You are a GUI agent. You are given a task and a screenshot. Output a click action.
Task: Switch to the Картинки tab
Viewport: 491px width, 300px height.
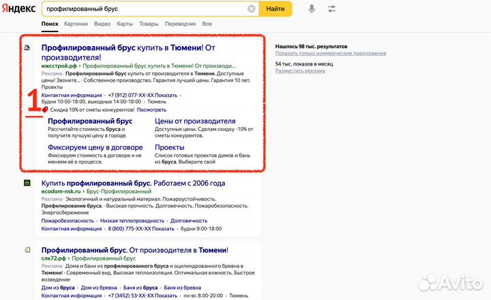tap(76, 24)
